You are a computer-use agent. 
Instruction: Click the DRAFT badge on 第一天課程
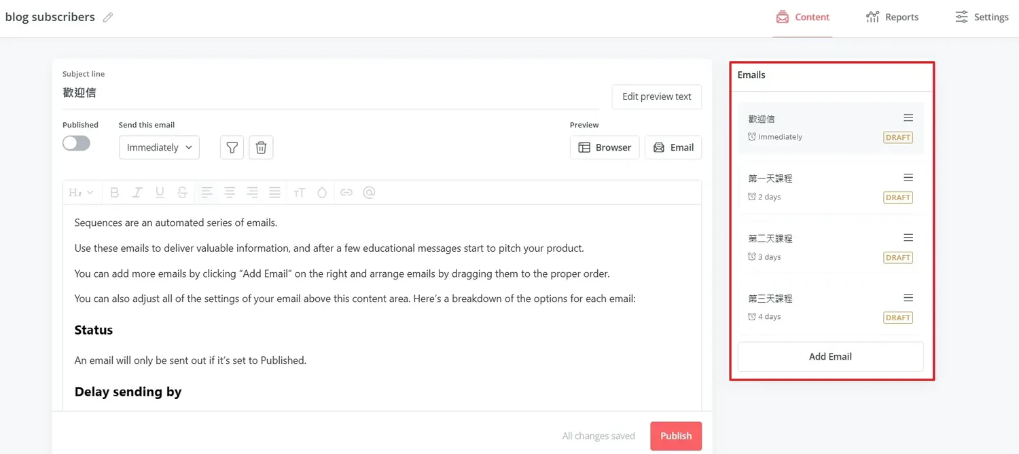[898, 197]
